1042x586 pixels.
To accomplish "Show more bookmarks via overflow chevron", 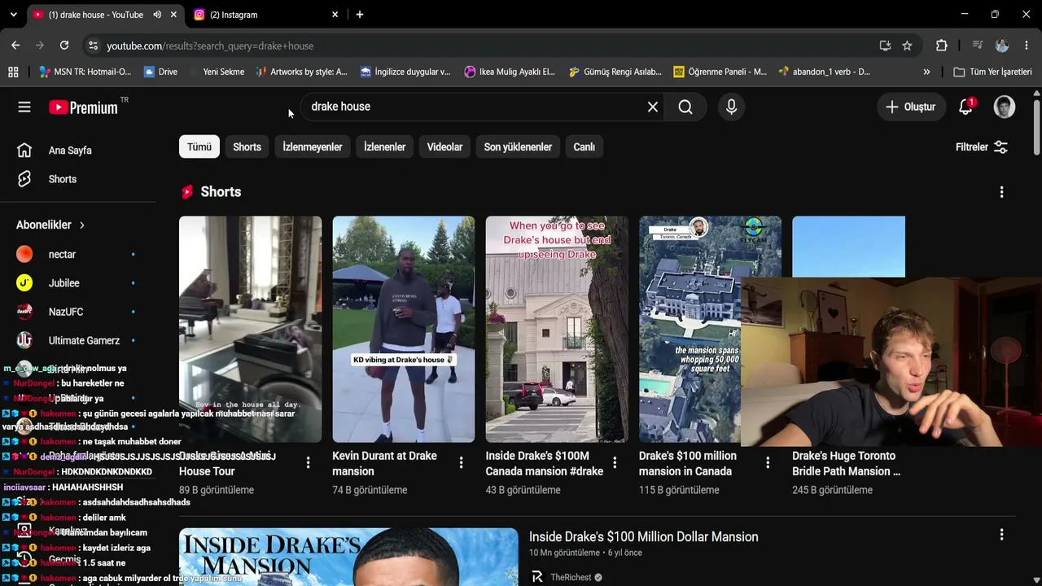I will 926,72.
